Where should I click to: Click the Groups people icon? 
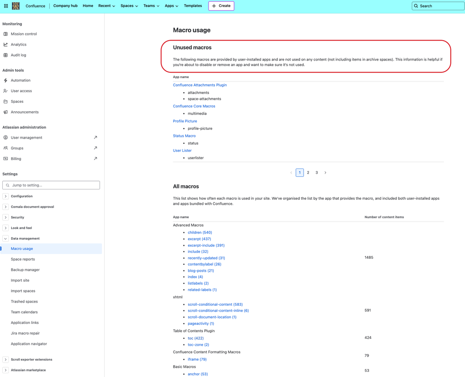(x=6, y=148)
